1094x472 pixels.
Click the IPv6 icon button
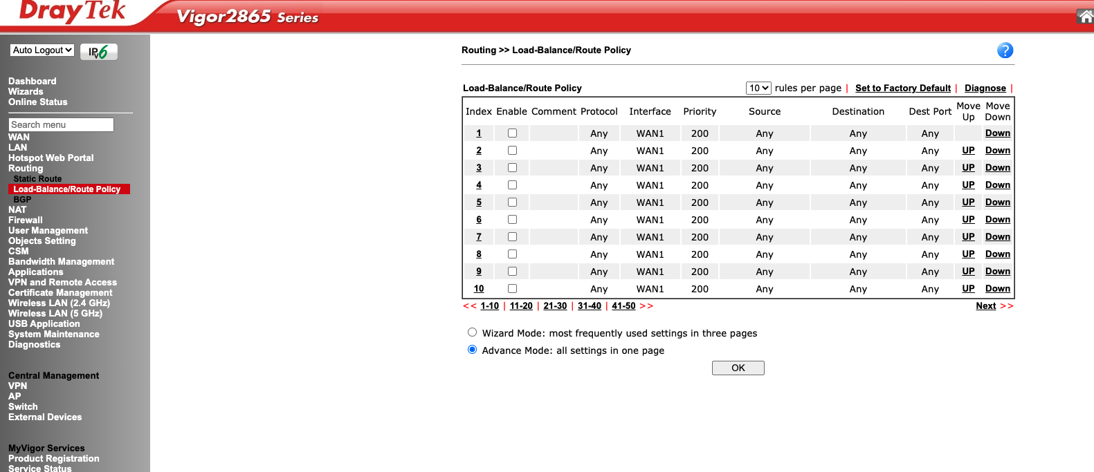click(x=99, y=52)
